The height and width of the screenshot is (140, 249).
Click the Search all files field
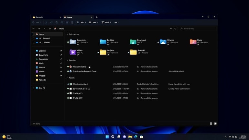click(198, 29)
